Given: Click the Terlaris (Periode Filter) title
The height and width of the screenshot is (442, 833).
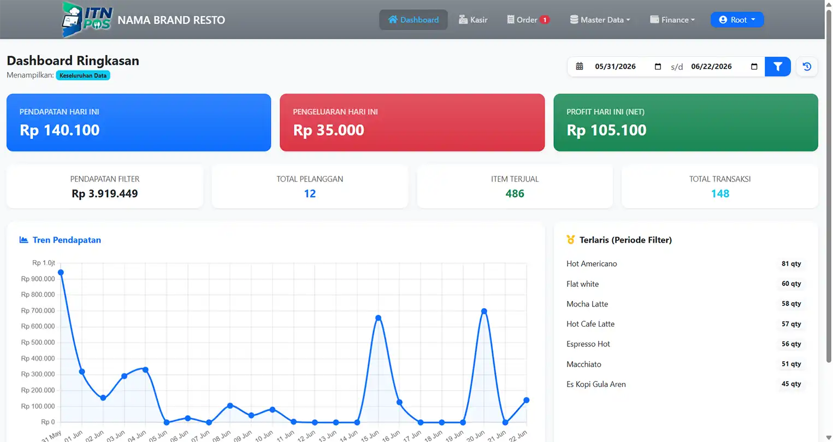Looking at the screenshot, I should [x=625, y=240].
